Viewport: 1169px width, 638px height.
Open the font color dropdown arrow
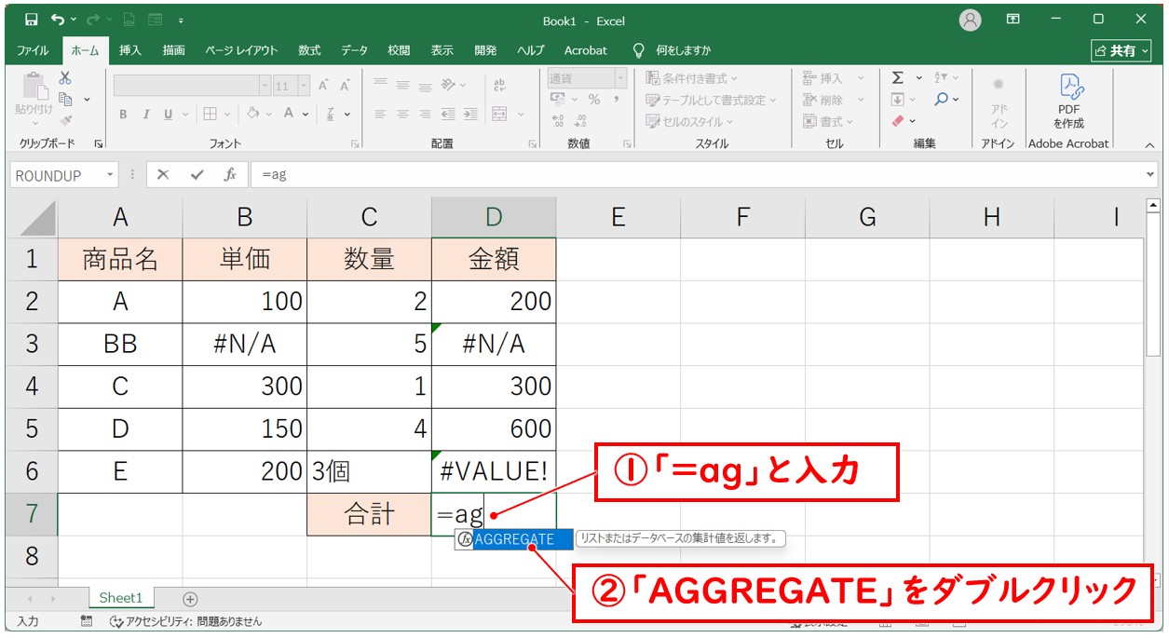306,114
